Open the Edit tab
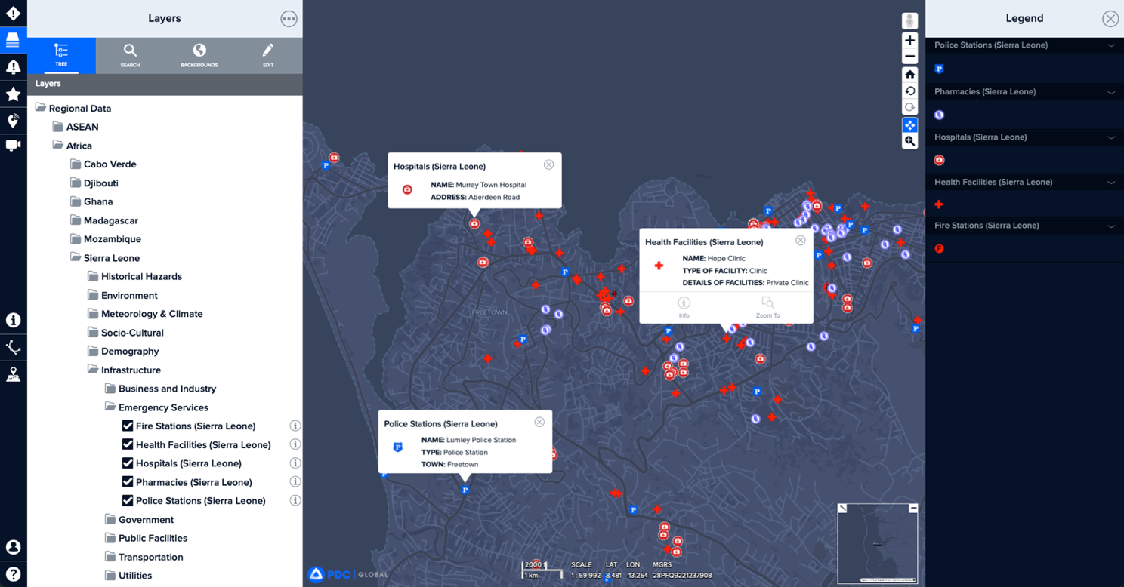The height and width of the screenshot is (587, 1124). 268,56
